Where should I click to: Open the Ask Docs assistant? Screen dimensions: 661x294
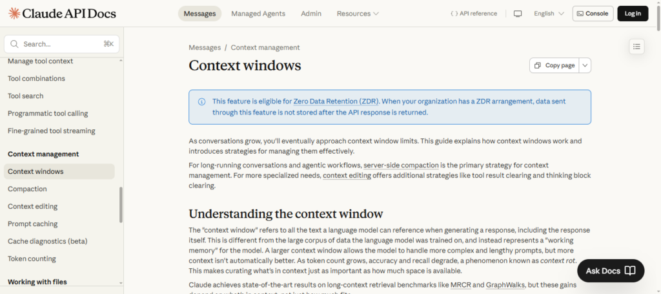pyautogui.click(x=611, y=271)
